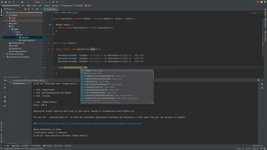Click the Forward navigation arrow

click(18, 2)
